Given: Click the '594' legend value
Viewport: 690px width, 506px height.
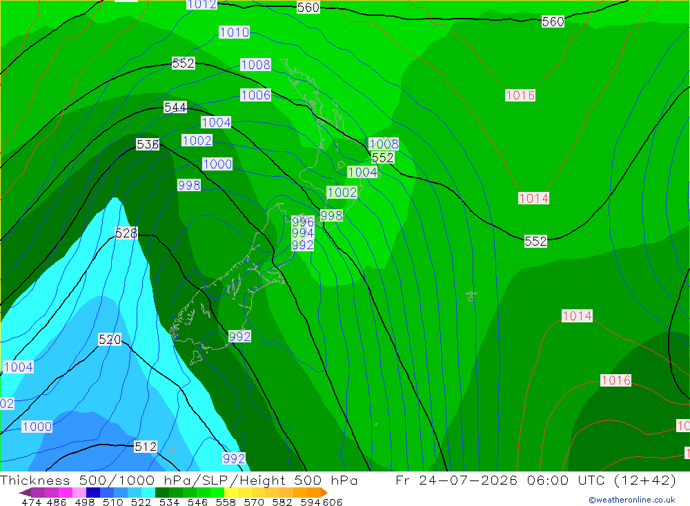Looking at the screenshot, I should coord(310,502).
